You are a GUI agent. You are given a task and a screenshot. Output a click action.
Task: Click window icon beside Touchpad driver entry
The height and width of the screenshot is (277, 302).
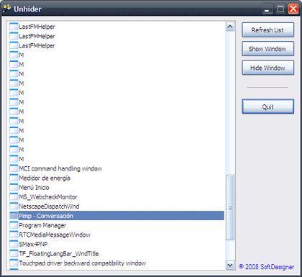(14, 263)
